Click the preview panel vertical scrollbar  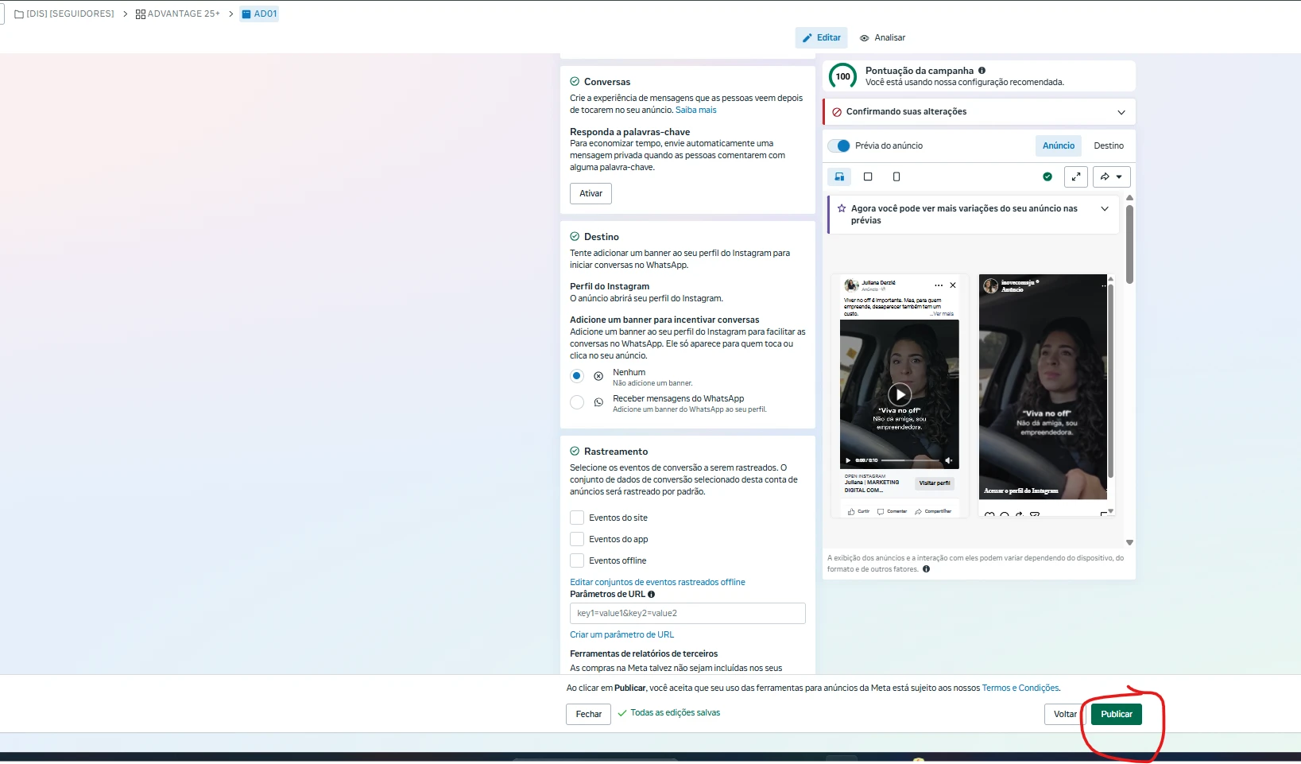1129,244
